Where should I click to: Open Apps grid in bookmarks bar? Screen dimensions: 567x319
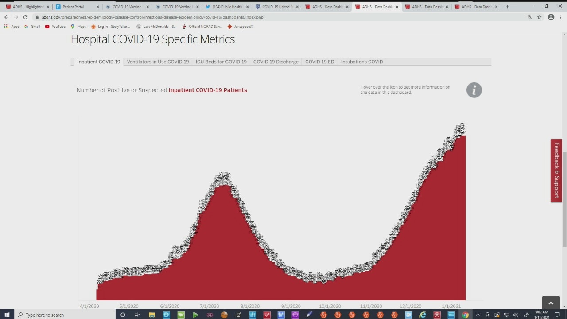pyautogui.click(x=12, y=27)
